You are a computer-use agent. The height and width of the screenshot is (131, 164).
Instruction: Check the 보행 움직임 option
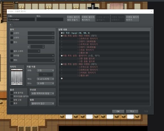12,93
